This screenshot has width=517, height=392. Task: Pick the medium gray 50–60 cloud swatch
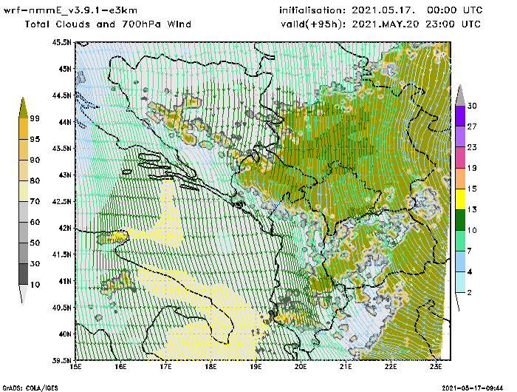coord(24,232)
